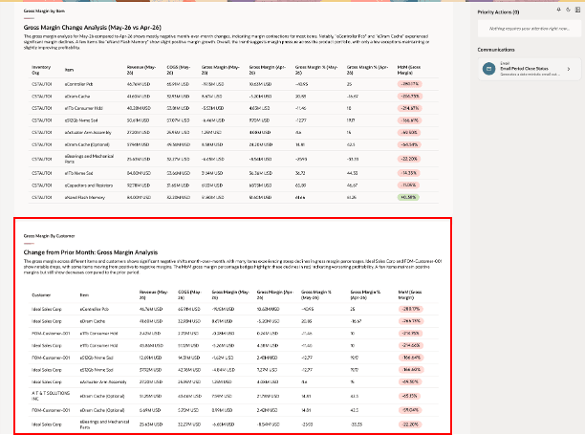Click A T & T SOLUTIONS INC customer cell
The width and height of the screenshot is (585, 435).
click(51, 396)
